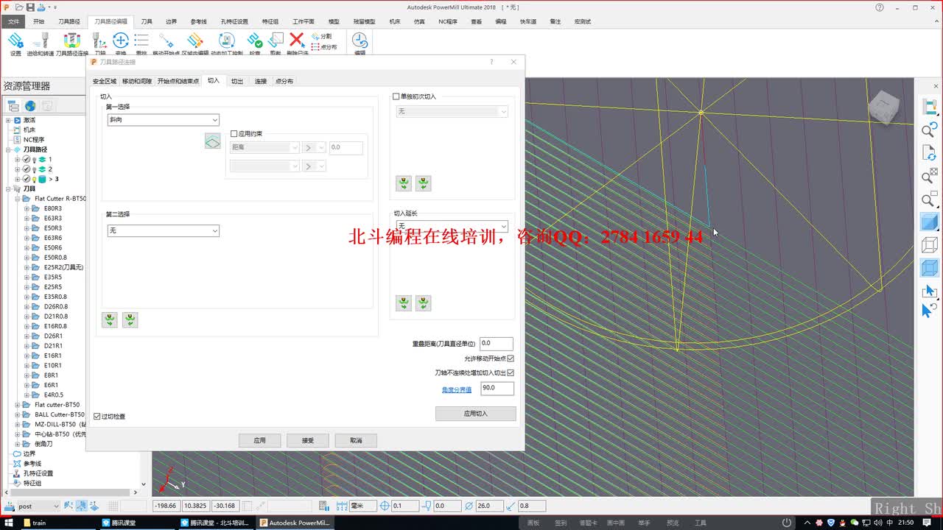The image size is (943, 530).
Task: Click the 分割 divide icon
Action: 322,36
